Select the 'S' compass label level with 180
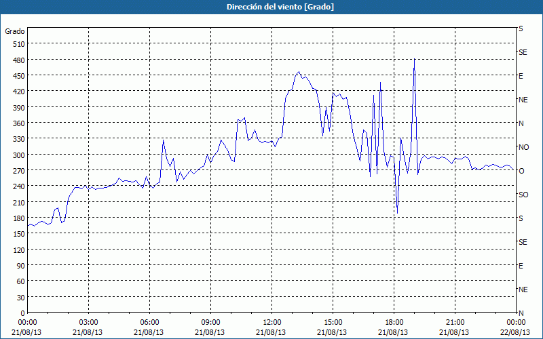 tap(521, 218)
